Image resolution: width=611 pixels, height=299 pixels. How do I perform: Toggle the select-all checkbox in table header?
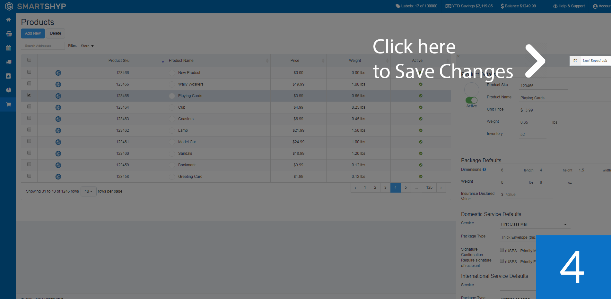click(29, 60)
